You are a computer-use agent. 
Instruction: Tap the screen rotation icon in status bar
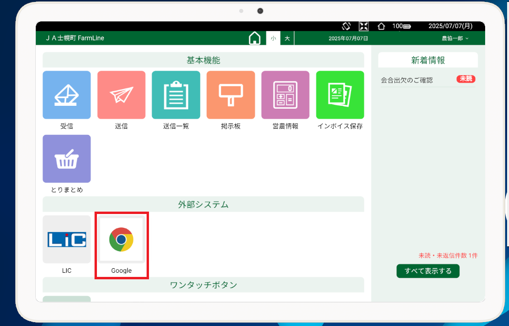[346, 26]
